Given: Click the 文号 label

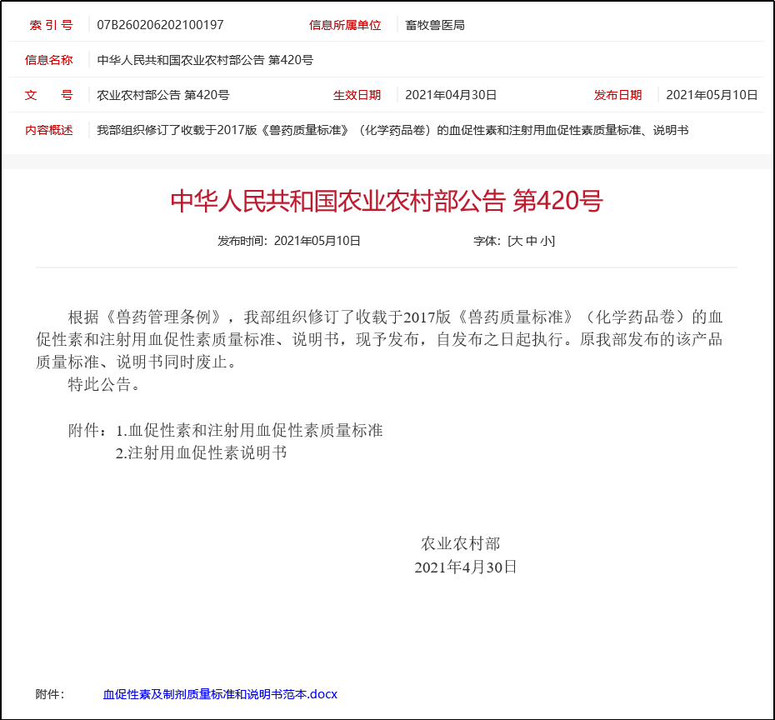Looking at the screenshot, I should pyautogui.click(x=49, y=95).
